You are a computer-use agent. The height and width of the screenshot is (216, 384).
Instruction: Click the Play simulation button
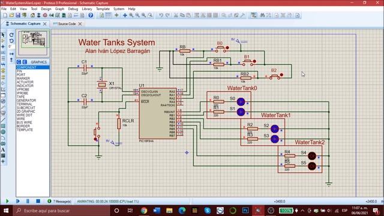tap(7, 201)
